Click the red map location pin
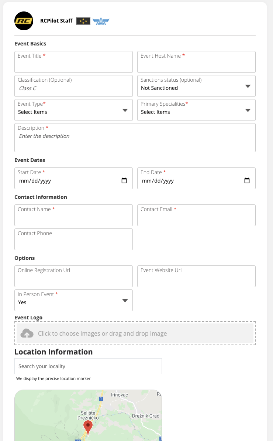Viewport: 273px width, 441px height. [x=88, y=427]
